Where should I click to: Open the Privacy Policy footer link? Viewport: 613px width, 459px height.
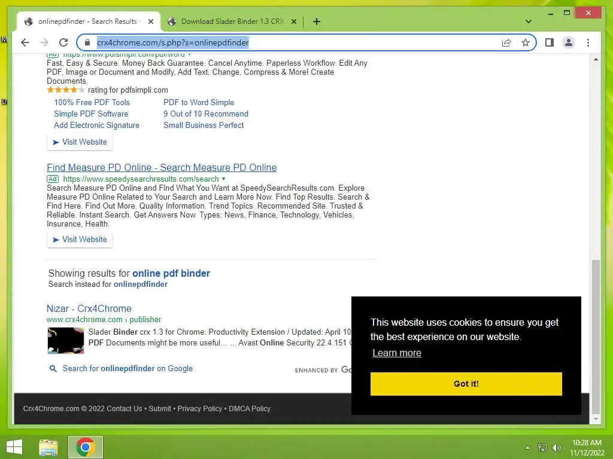tap(200, 409)
